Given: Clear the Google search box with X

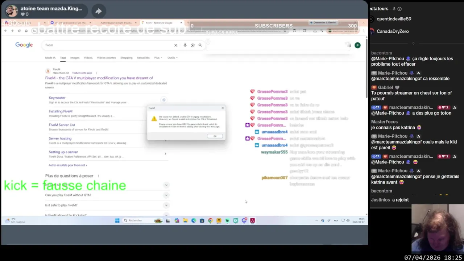Looking at the screenshot, I should pos(175,45).
